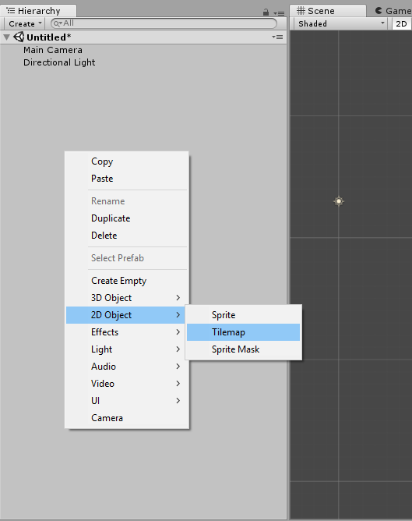Open the Untitled scene options menu icon
This screenshot has width=412, height=521.
[x=277, y=37]
